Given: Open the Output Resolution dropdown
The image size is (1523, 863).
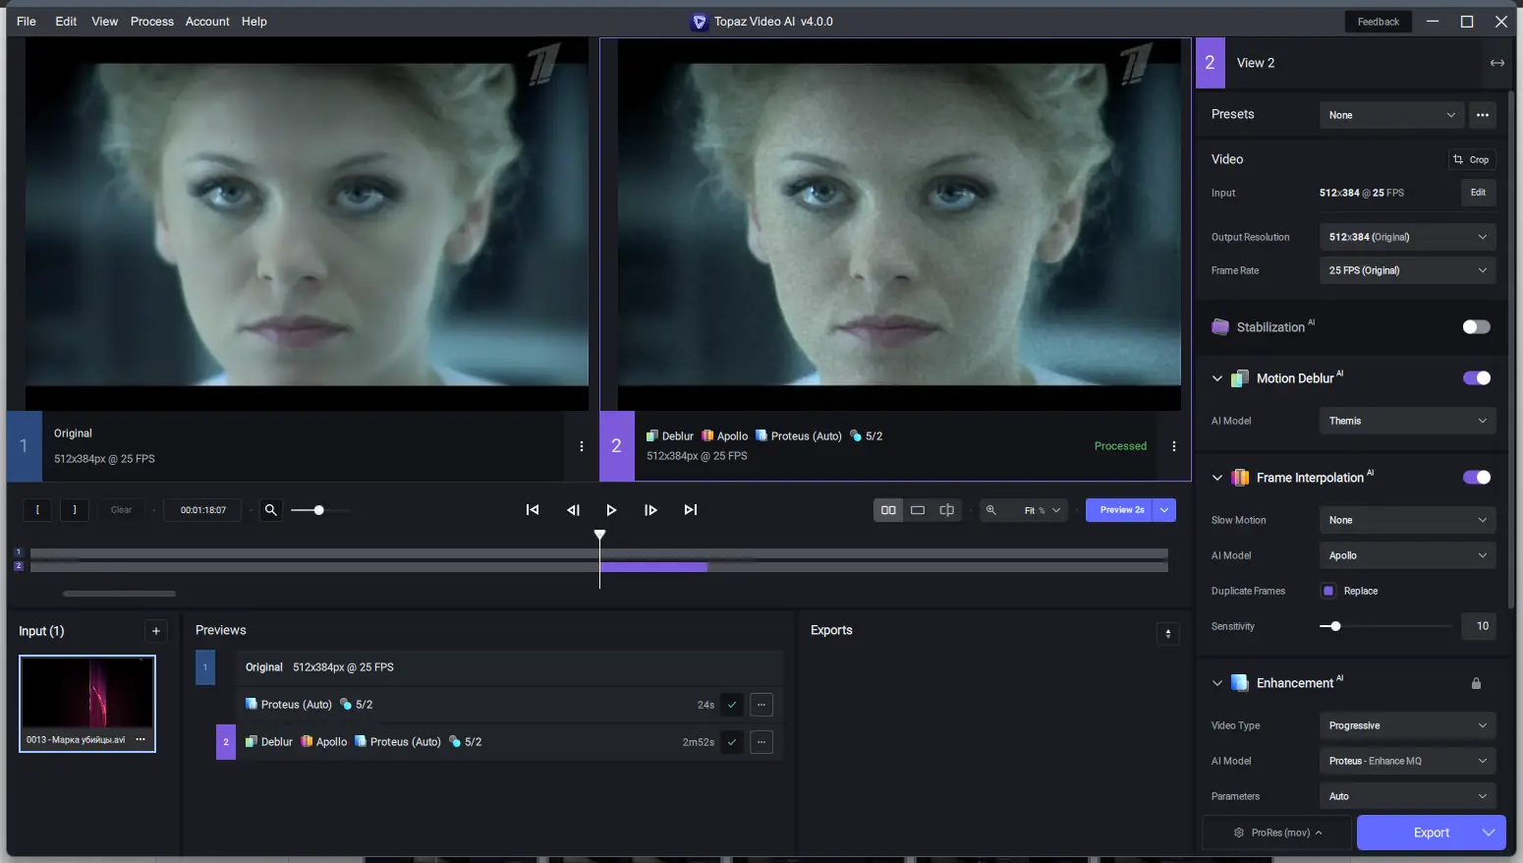Looking at the screenshot, I should pyautogui.click(x=1407, y=237).
